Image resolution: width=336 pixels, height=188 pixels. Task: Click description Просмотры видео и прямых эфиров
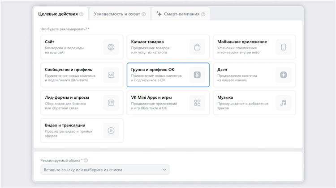69,134
